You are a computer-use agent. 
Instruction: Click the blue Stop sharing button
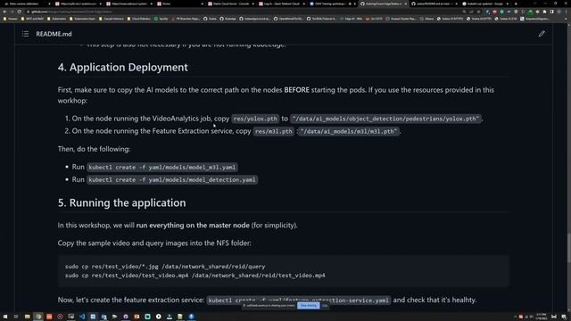coord(309,305)
